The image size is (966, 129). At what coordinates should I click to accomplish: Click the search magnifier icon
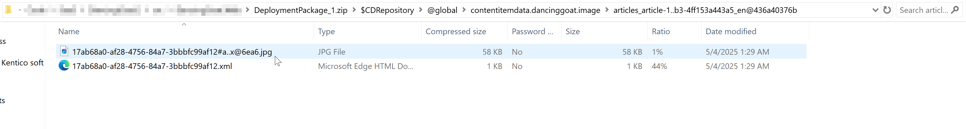tap(955, 10)
